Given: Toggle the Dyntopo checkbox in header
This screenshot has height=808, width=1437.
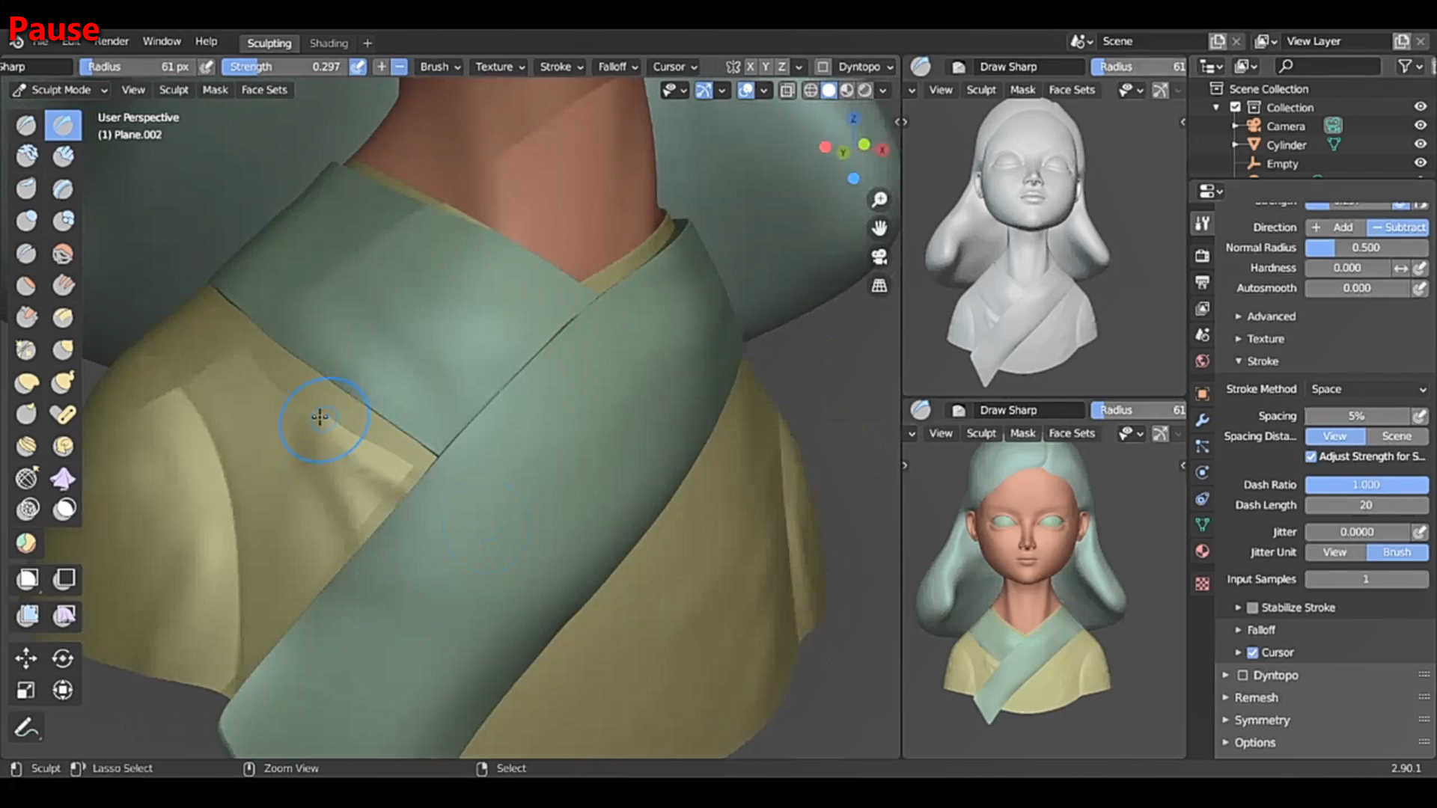Looking at the screenshot, I should pyautogui.click(x=823, y=67).
